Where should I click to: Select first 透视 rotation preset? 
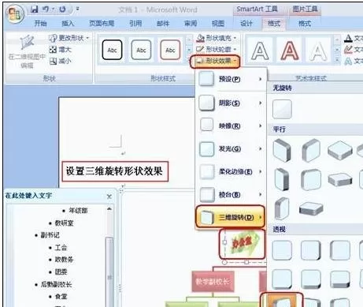tap(282, 251)
